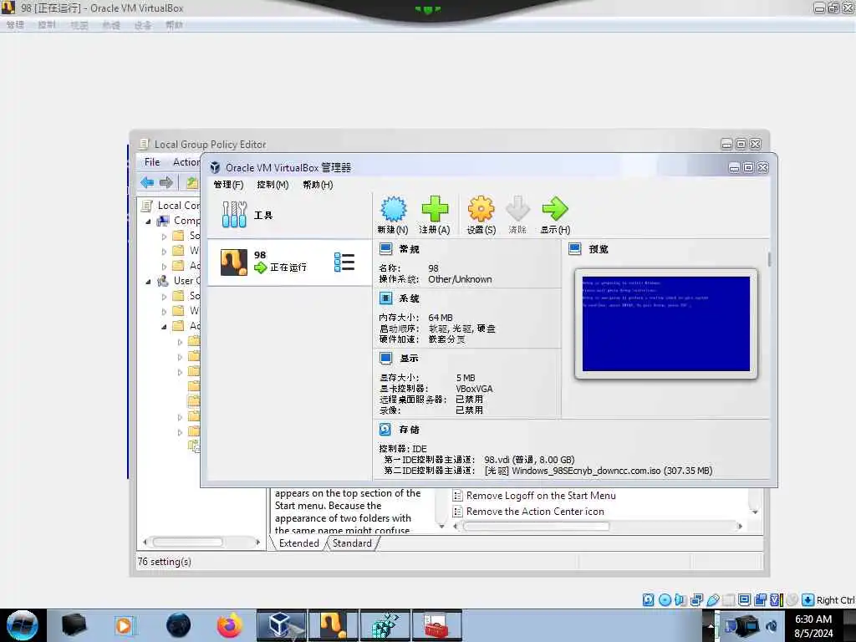Show hidden tray icons arrow on taskbar
Image resolution: width=856 pixels, height=642 pixels.
pos(711,625)
